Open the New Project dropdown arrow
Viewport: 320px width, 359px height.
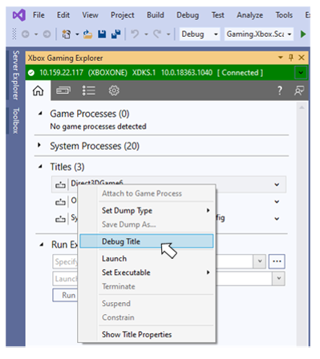[x=77, y=34]
